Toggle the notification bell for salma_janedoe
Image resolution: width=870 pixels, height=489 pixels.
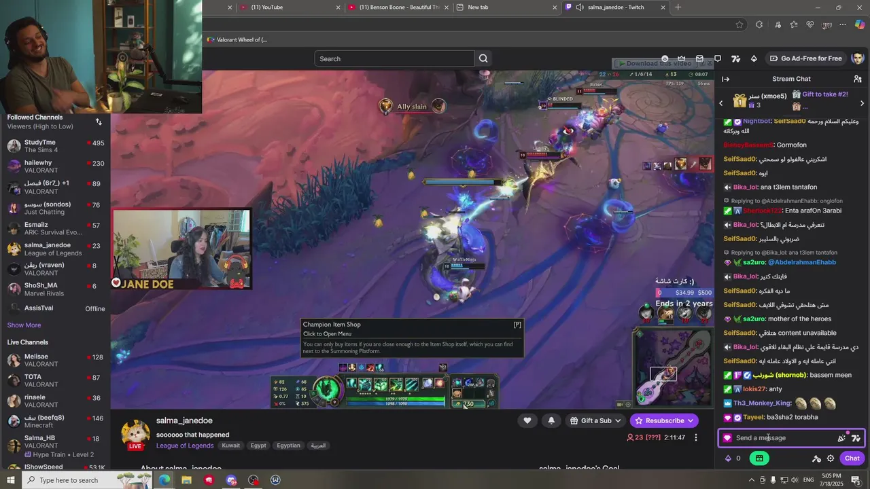(551, 420)
